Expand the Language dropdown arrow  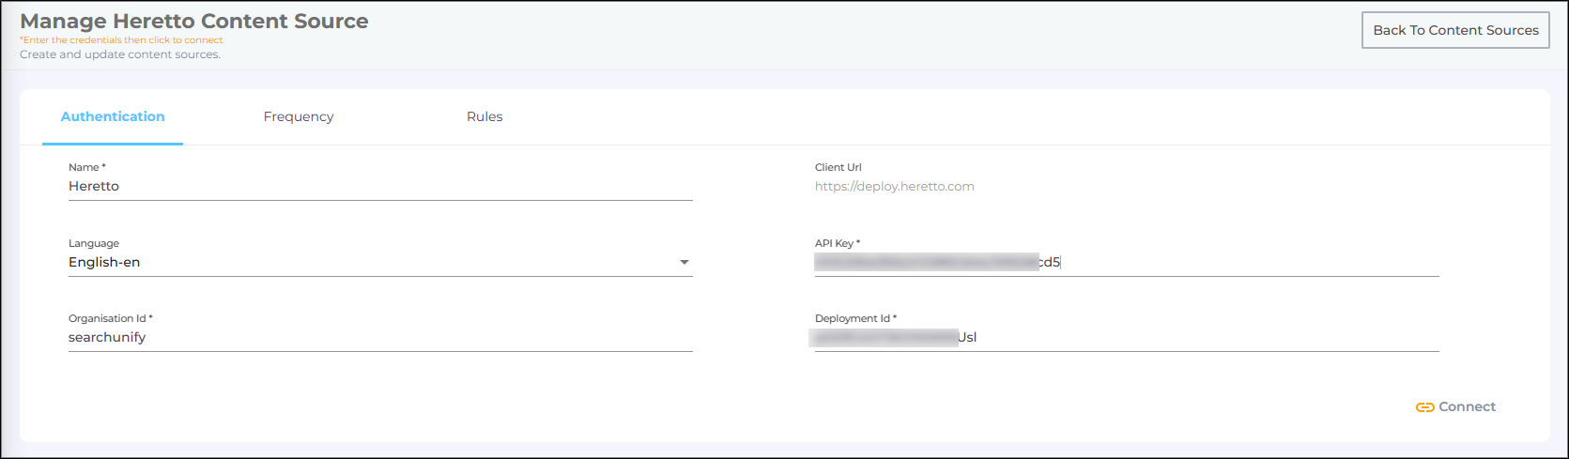[x=685, y=263]
